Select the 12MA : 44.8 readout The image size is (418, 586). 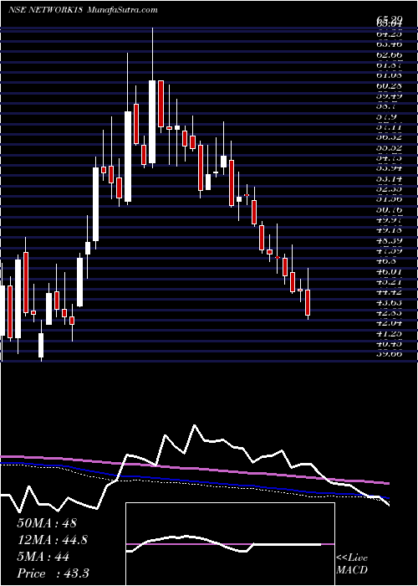[53, 540]
